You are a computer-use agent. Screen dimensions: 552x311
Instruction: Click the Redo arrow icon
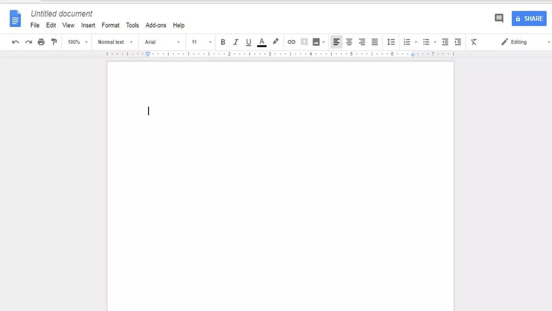(29, 42)
